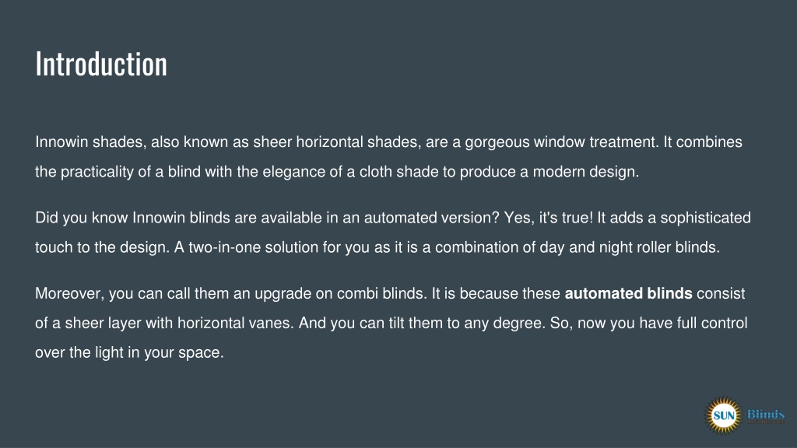This screenshot has height=448, width=797.
Task: Click the phrase 'sheer horizontal shades'
Action: (x=335, y=142)
